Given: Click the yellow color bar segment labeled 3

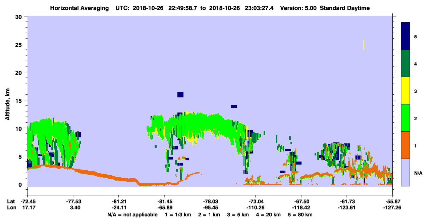Looking at the screenshot, I should pyautogui.click(x=405, y=91).
